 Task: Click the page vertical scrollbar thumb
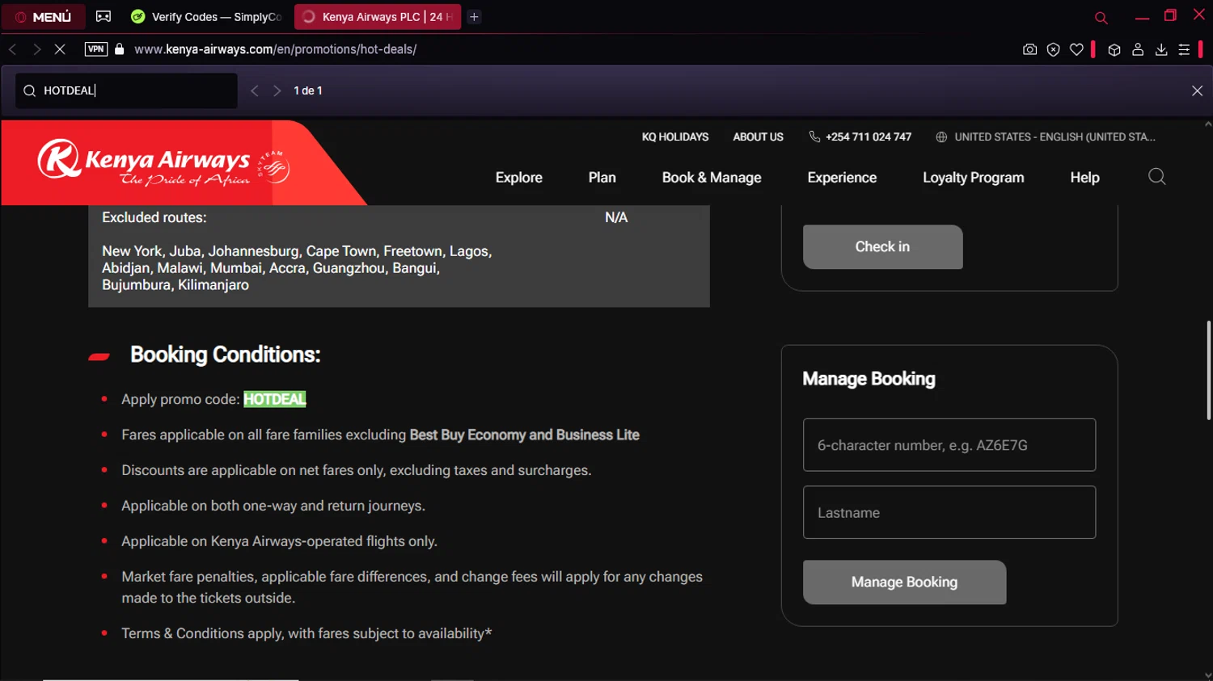(x=1208, y=370)
